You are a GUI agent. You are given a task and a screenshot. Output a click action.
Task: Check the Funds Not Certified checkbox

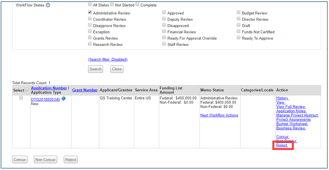(239, 32)
